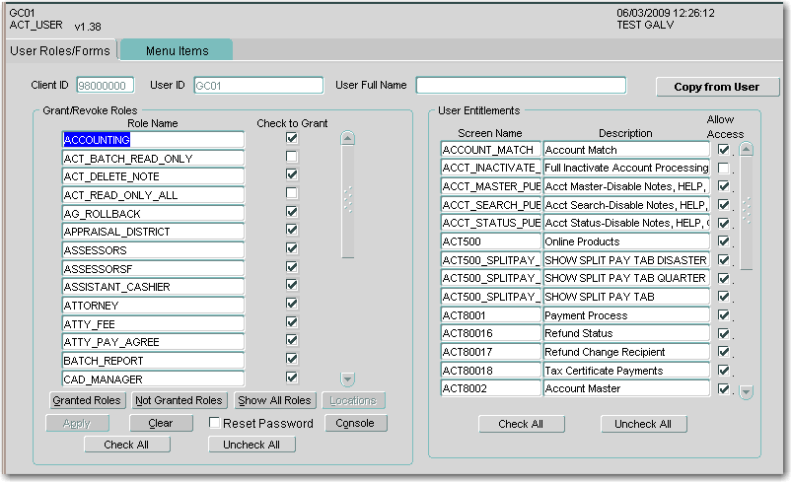Click the Locations button
This screenshot has height=482, width=791.
353,400
